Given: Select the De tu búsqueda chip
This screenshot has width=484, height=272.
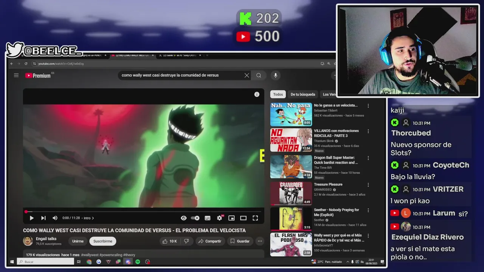Looking at the screenshot, I should (x=303, y=94).
